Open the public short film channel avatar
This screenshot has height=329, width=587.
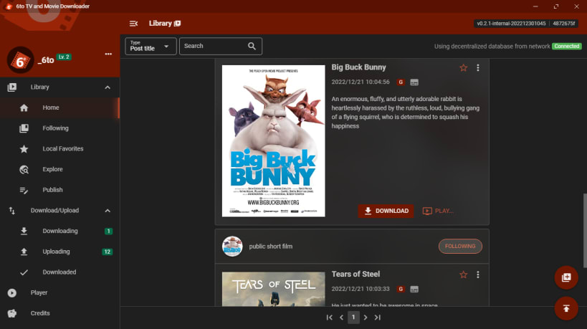[232, 247]
